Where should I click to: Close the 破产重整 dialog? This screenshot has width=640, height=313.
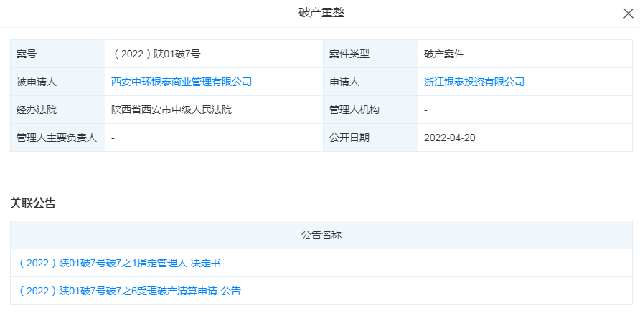click(627, 13)
